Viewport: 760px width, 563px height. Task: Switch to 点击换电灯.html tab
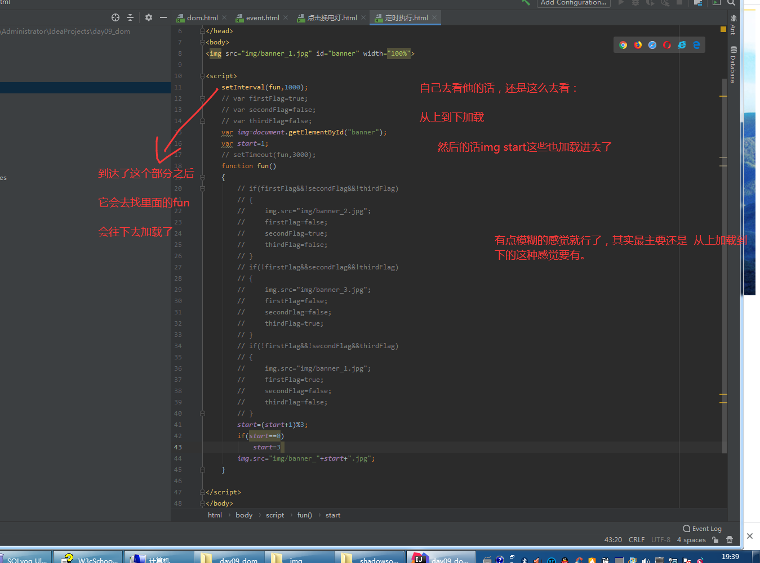[331, 17]
